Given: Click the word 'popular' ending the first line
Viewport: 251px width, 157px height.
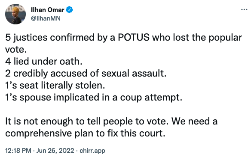Looking at the screenshot, I should (225, 38).
